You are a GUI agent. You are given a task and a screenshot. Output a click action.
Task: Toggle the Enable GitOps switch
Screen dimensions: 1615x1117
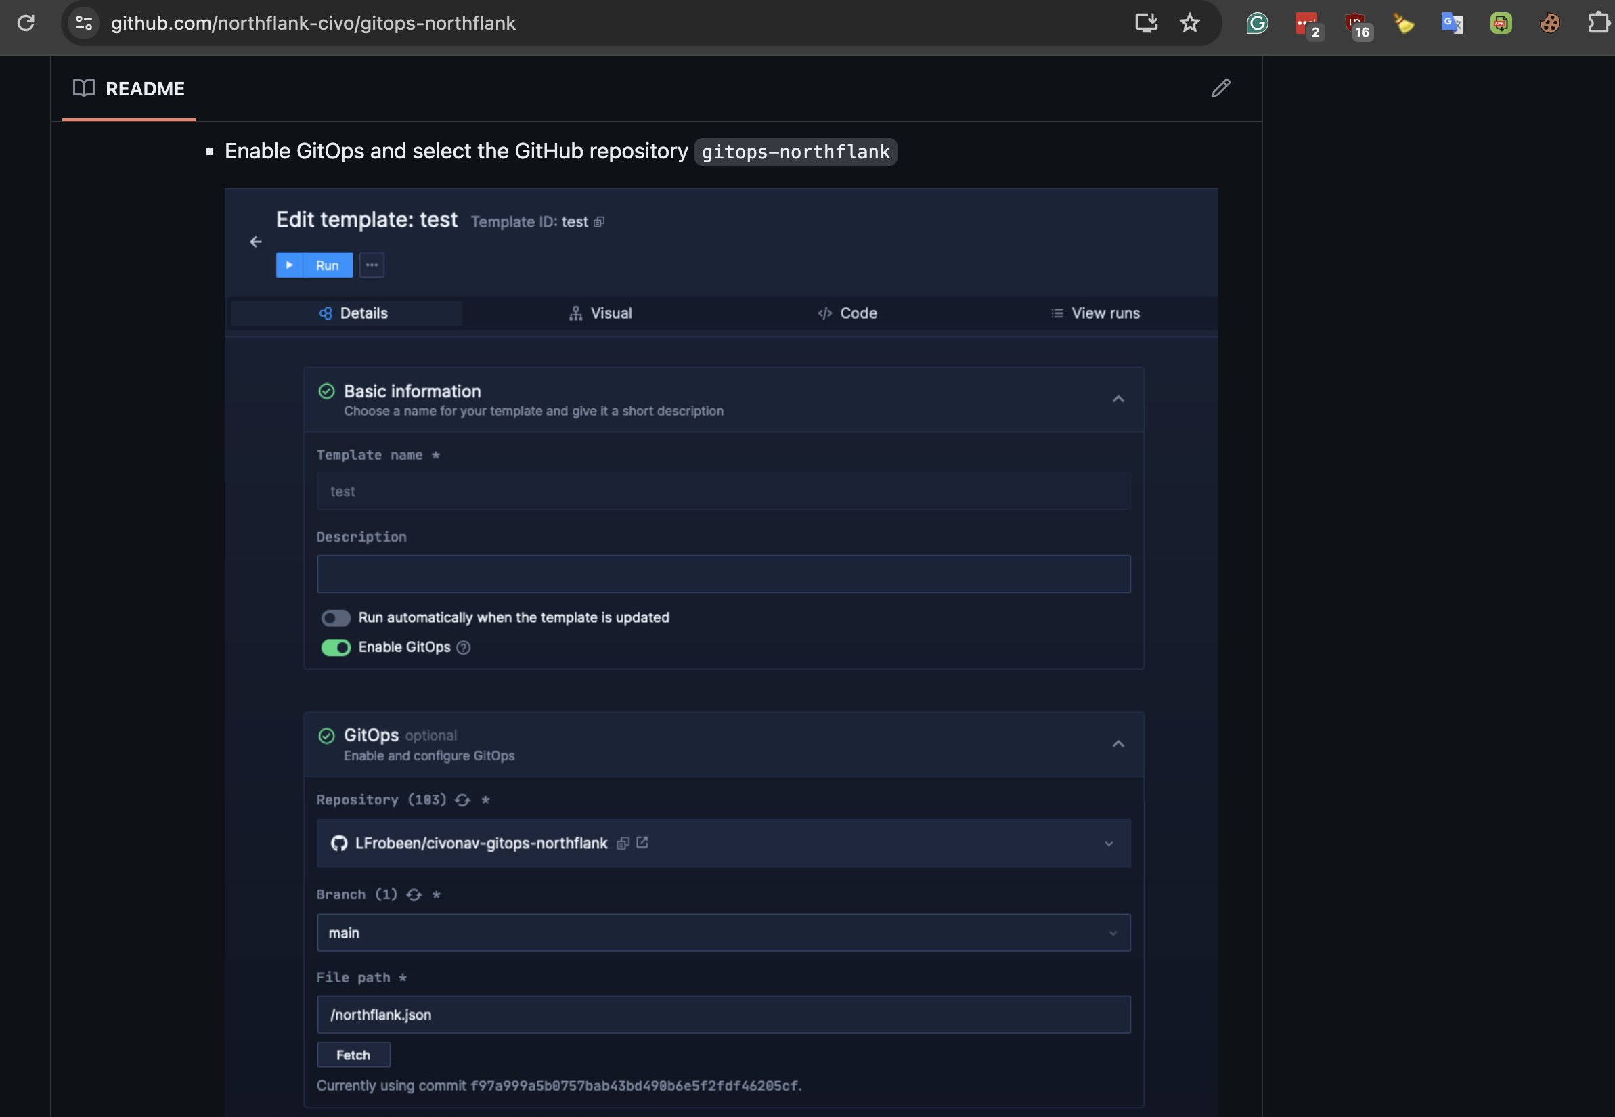click(336, 647)
